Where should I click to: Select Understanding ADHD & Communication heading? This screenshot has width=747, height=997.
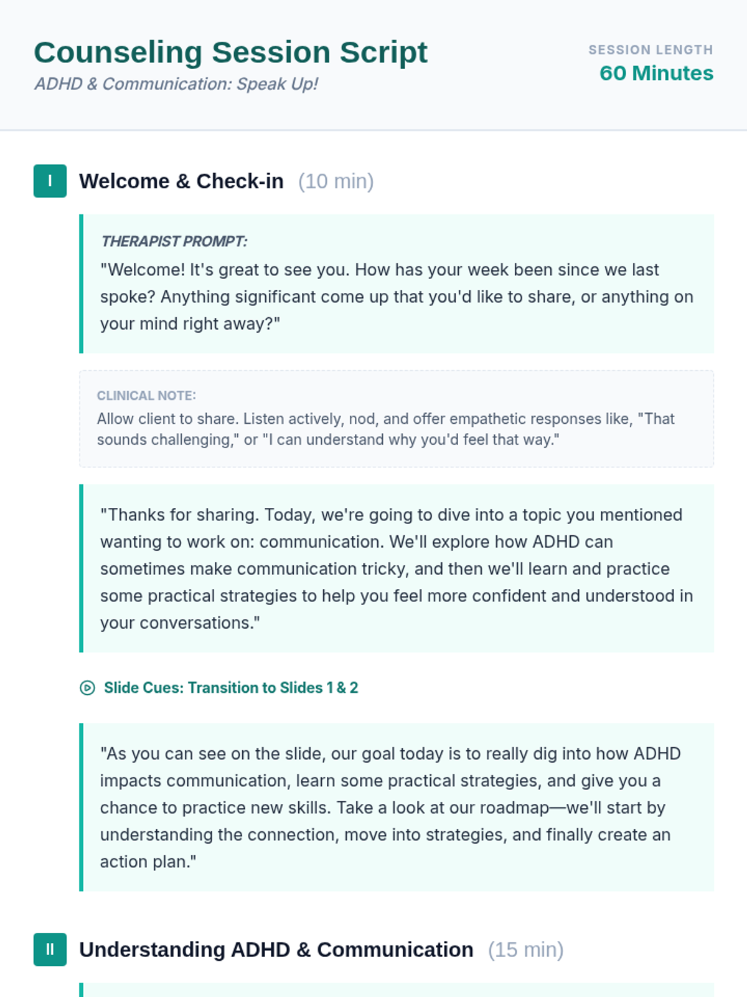click(x=276, y=950)
